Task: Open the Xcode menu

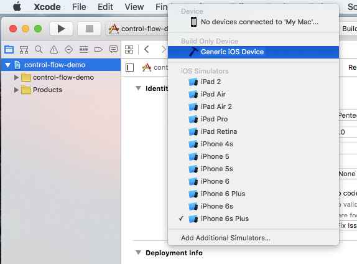Action: pos(47,7)
